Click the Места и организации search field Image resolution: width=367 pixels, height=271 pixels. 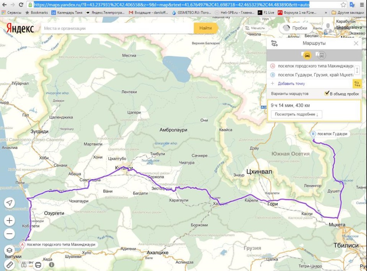(117, 28)
